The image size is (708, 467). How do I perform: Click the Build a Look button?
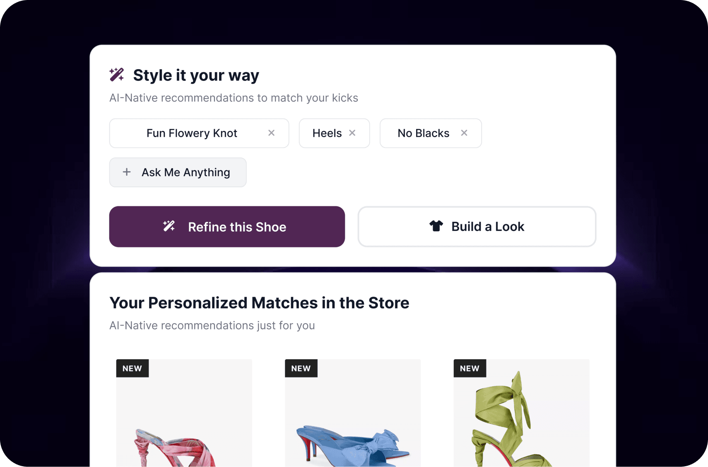click(x=477, y=226)
